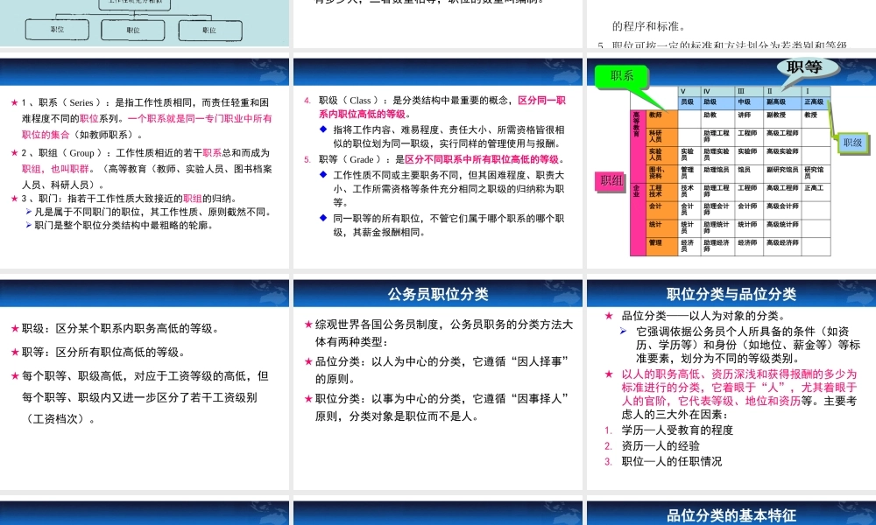Screen dimensions: 876x525
Task: Click the pink 职组 label
Action: (611, 180)
